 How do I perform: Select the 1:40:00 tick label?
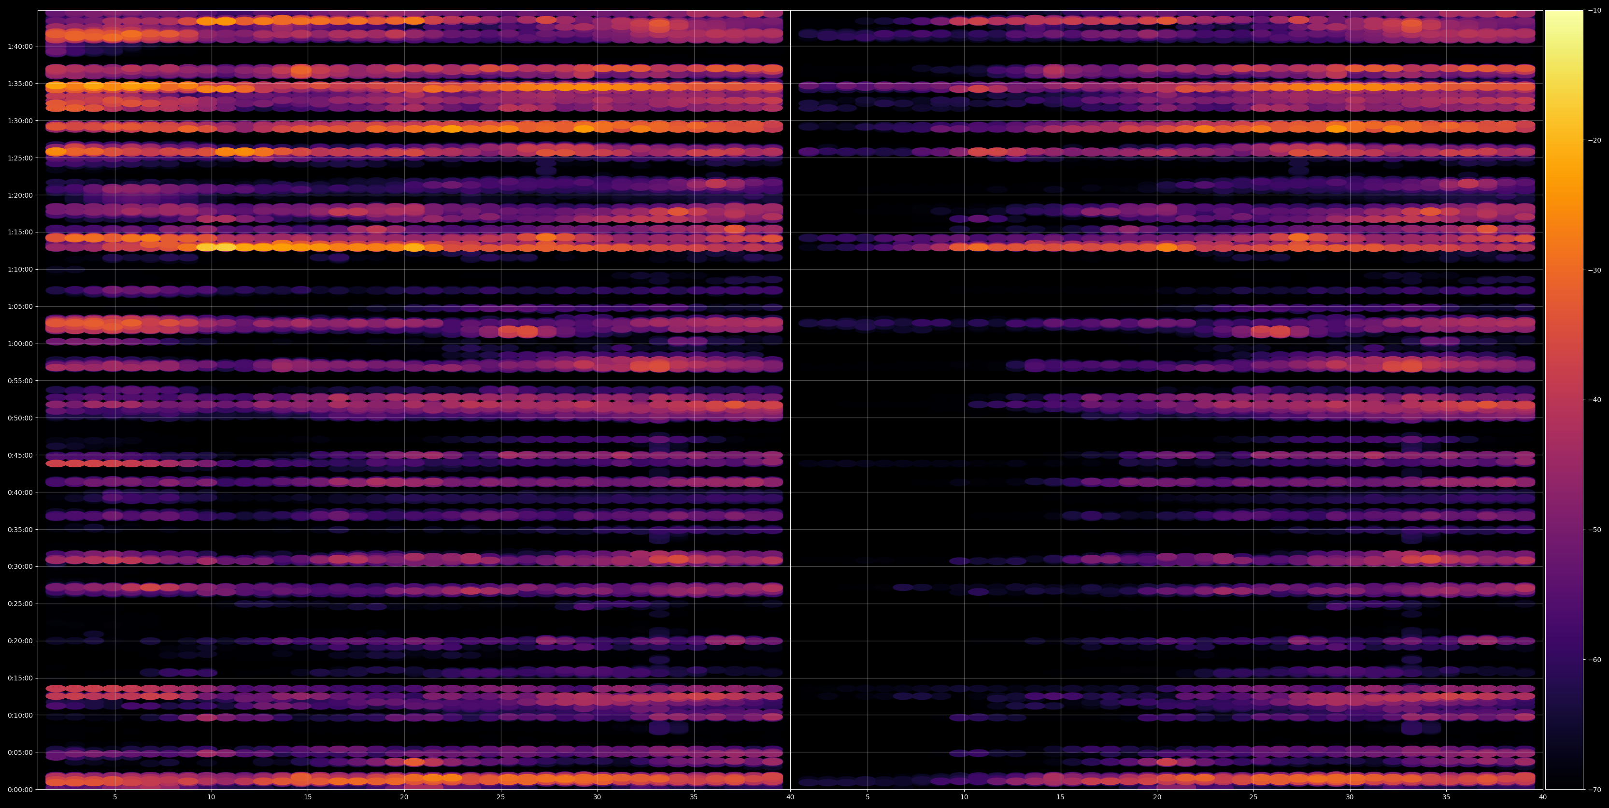(21, 45)
